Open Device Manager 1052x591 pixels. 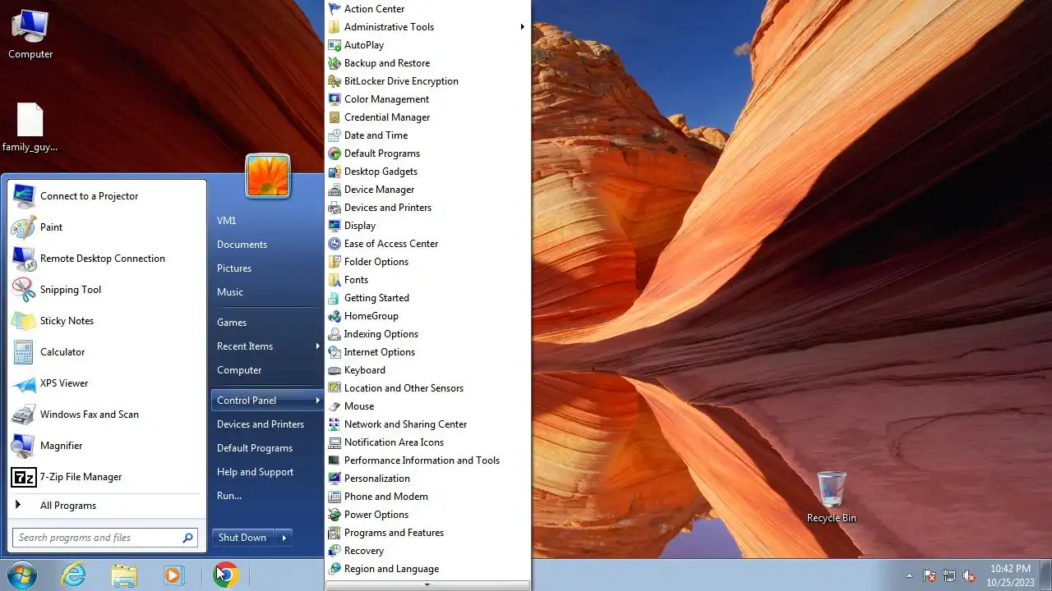[x=427, y=190]
